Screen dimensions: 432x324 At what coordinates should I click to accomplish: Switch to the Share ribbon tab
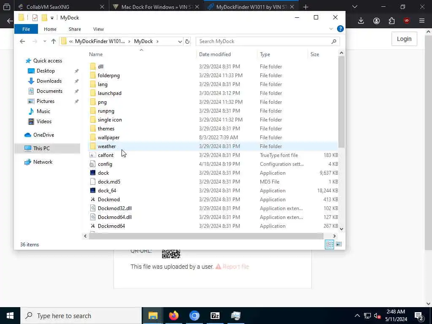click(x=75, y=29)
